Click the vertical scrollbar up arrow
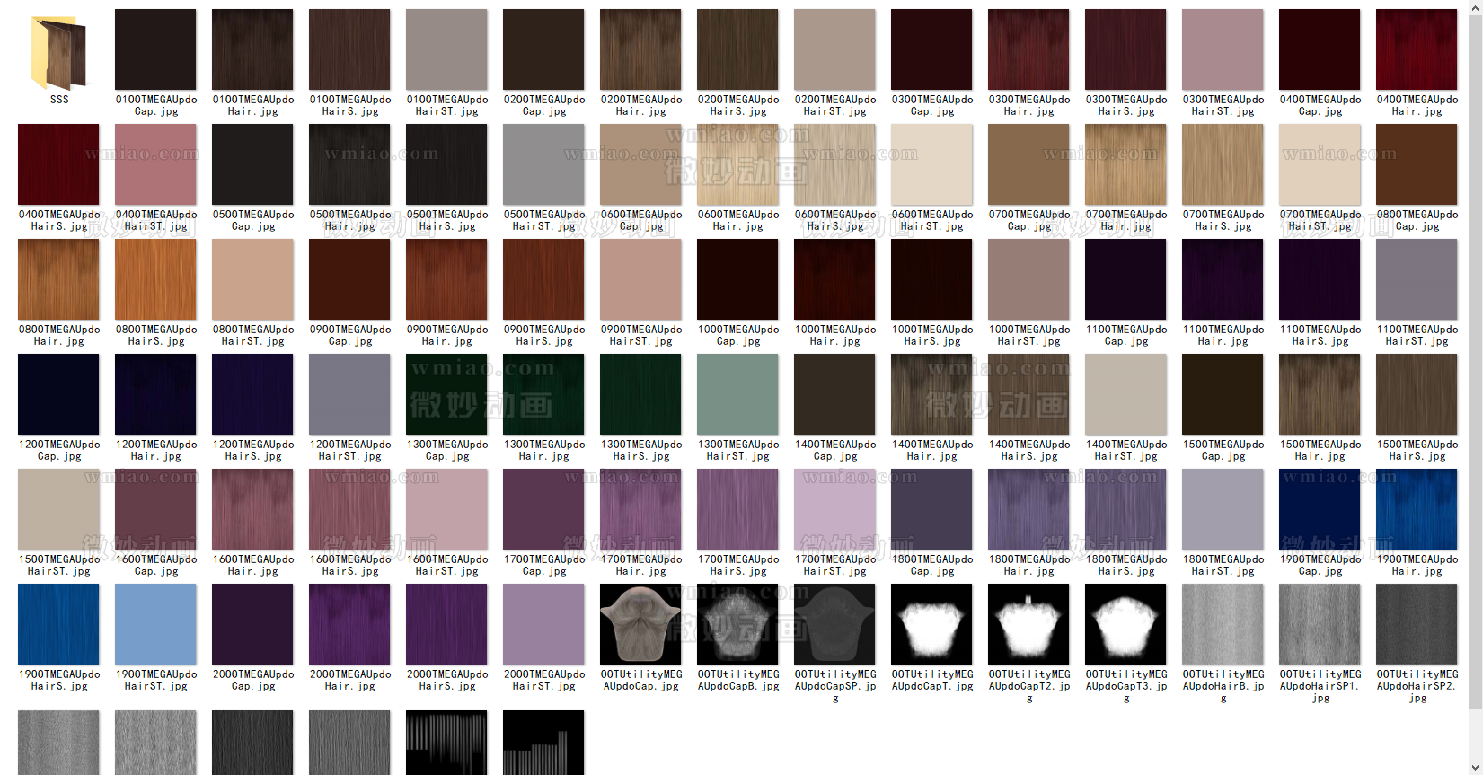The height and width of the screenshot is (775, 1483). 1475,7
